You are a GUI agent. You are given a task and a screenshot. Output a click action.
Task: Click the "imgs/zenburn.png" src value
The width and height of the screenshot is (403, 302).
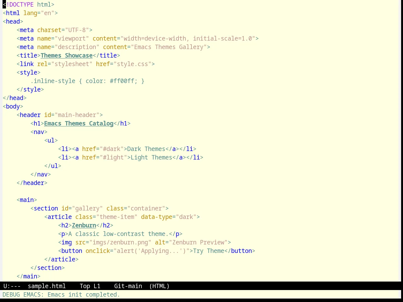120,242
